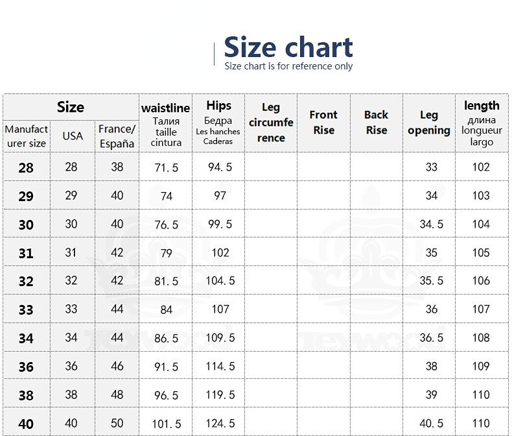Click the Back Rise header
Viewport: 512px width, 436px height.
(x=377, y=124)
